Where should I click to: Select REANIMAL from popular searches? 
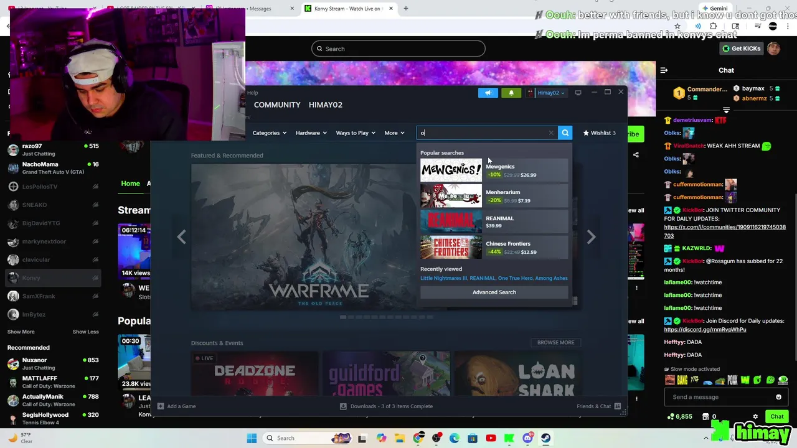coord(494,222)
